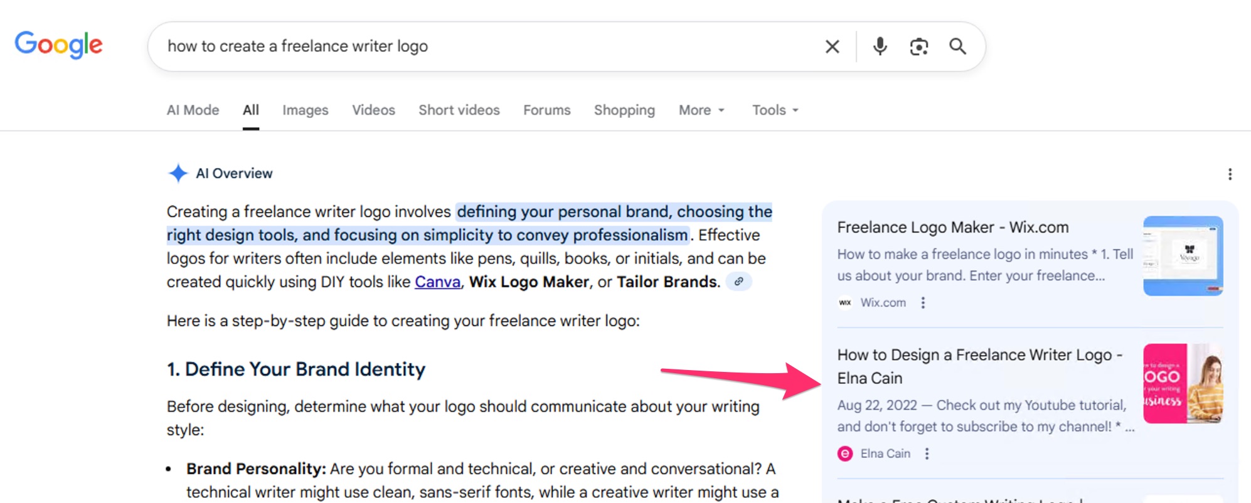This screenshot has height=503, width=1251.
Task: Open Google Lens image search icon
Action: [x=918, y=46]
